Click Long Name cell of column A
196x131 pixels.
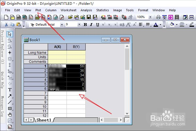point(57,52)
